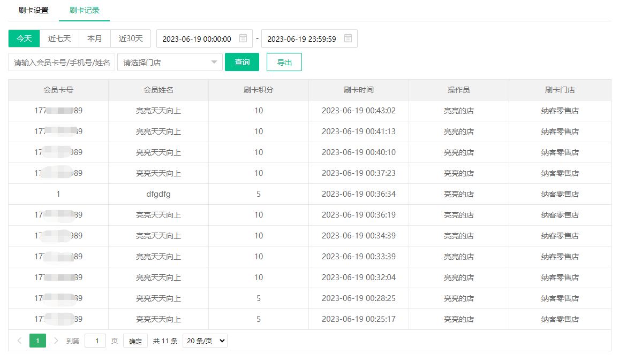The width and height of the screenshot is (619, 355).
Task: Click the next page arrow
Action: [x=55, y=341]
